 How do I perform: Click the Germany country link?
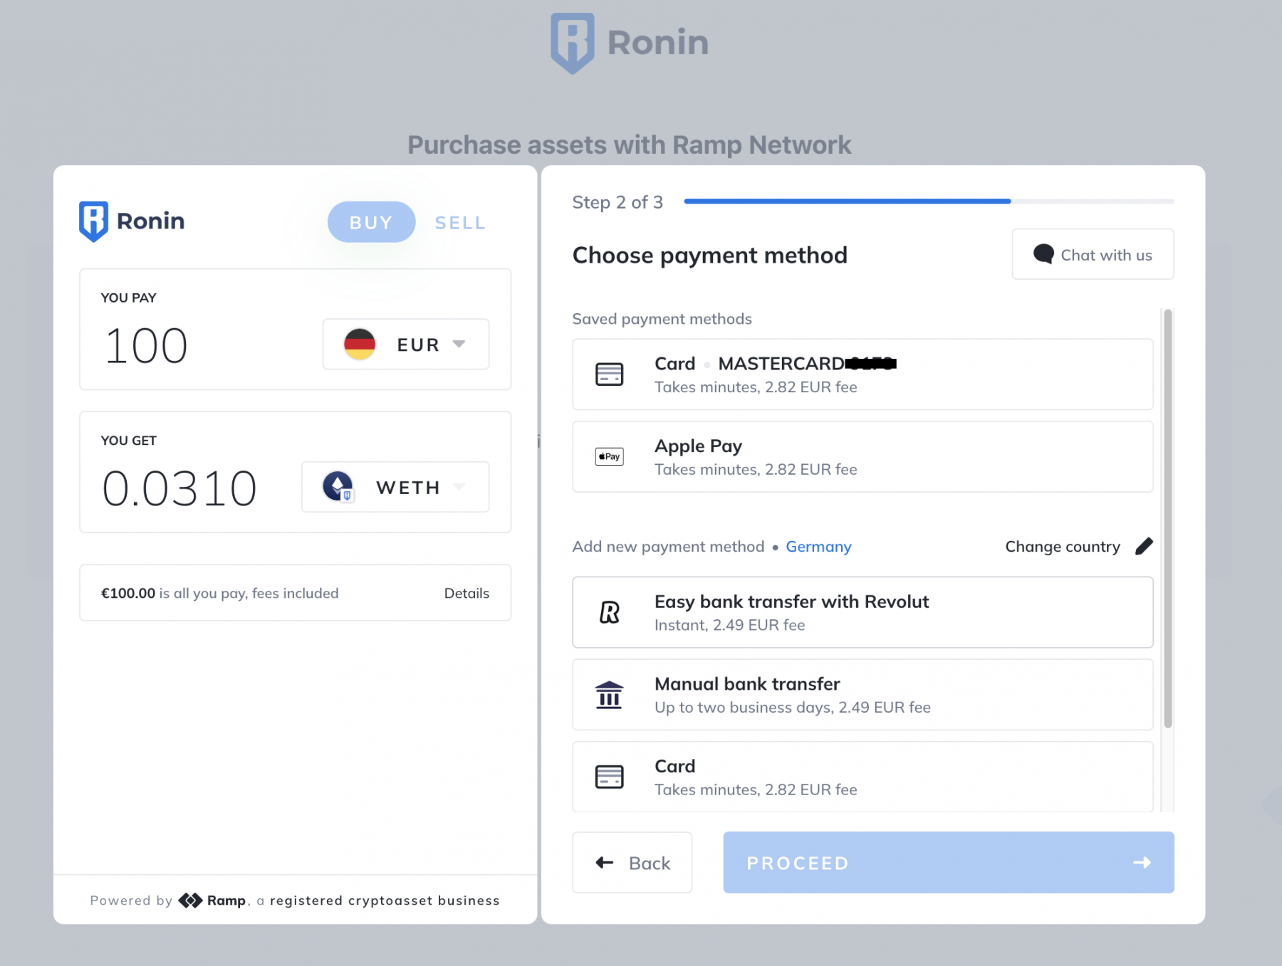pos(818,547)
